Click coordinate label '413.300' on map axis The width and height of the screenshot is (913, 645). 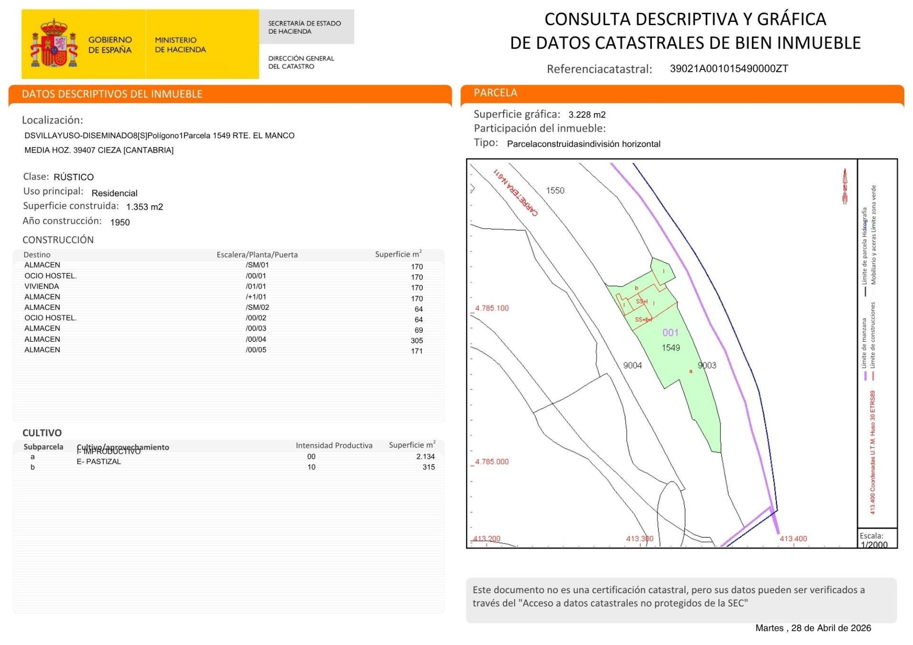click(640, 539)
